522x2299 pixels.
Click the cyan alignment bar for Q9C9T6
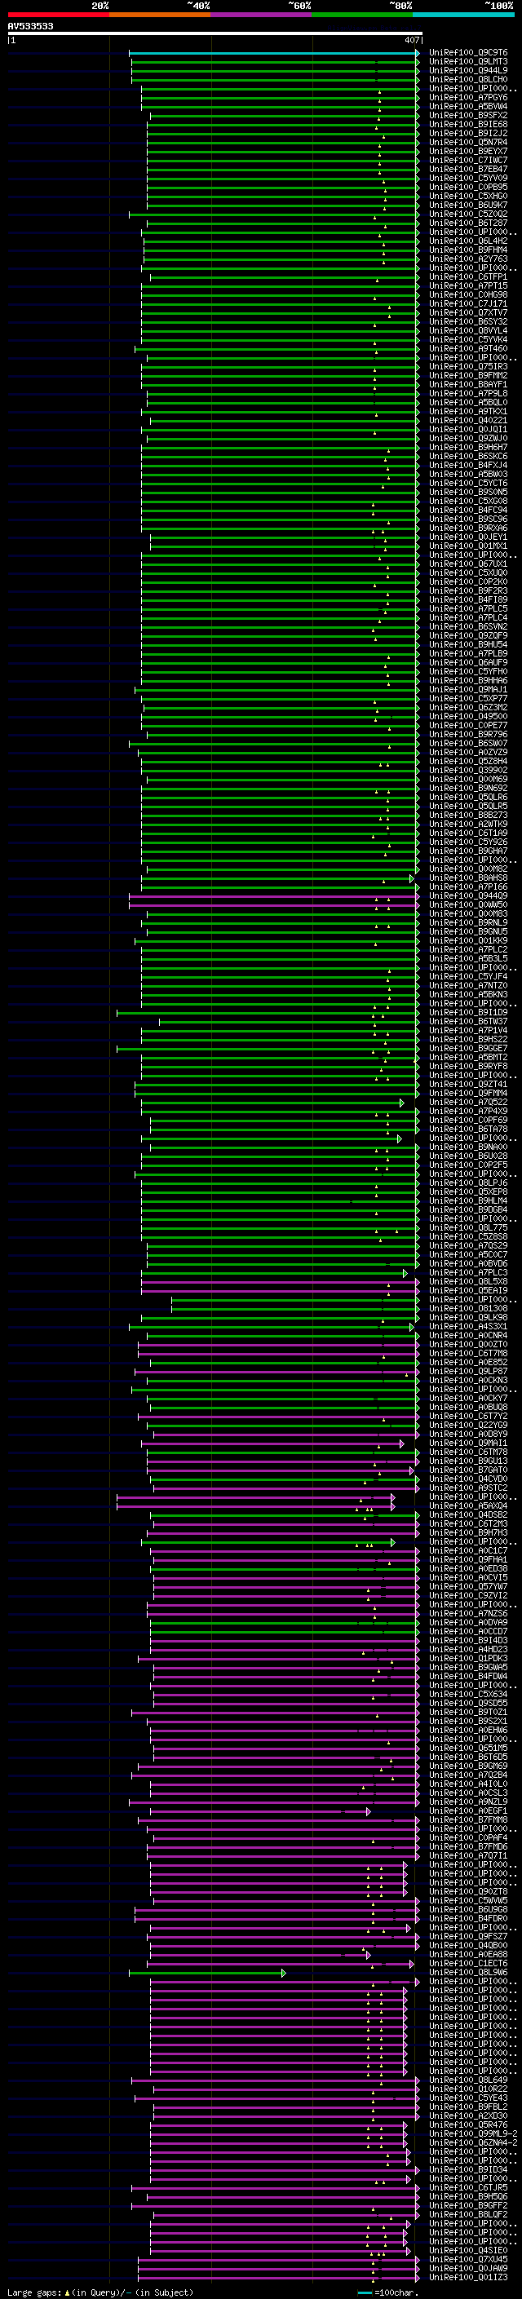pos(274,54)
